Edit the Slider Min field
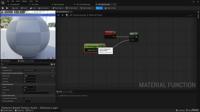This screenshot has height=112, width=200. click(x=30, y=79)
